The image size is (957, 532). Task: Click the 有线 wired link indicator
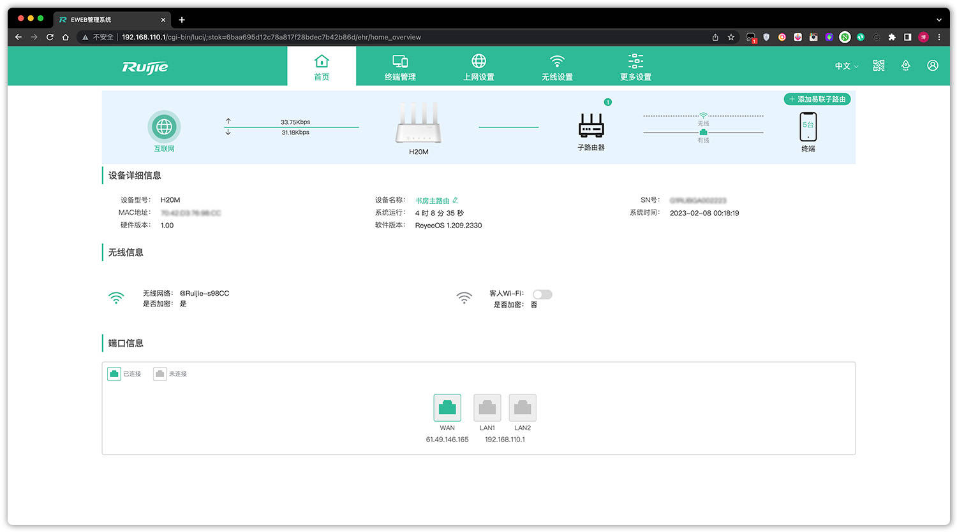703,136
